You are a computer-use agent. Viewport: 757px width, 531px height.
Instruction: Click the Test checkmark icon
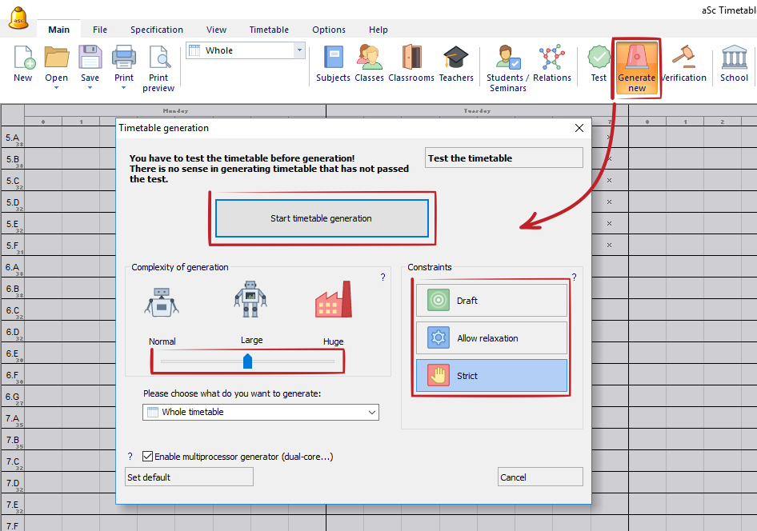click(599, 58)
